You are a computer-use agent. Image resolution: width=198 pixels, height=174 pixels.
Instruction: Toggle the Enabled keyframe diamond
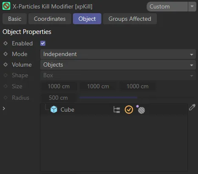(x=6, y=43)
